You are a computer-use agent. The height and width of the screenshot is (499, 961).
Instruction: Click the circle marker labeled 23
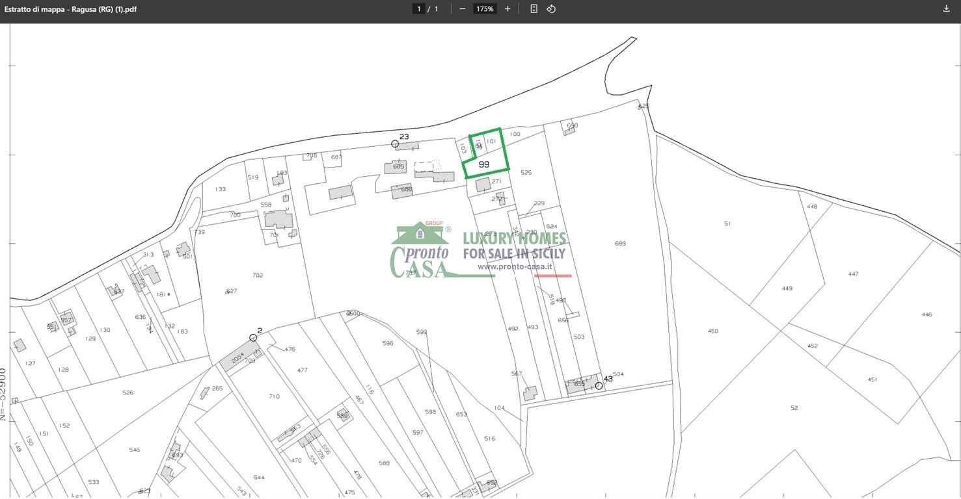(x=395, y=144)
